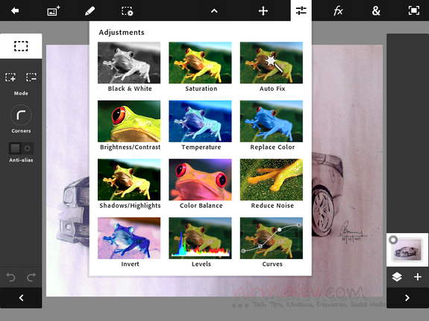Tap the Invert adjustment
Screen dimensions: 429x321
point(129,242)
